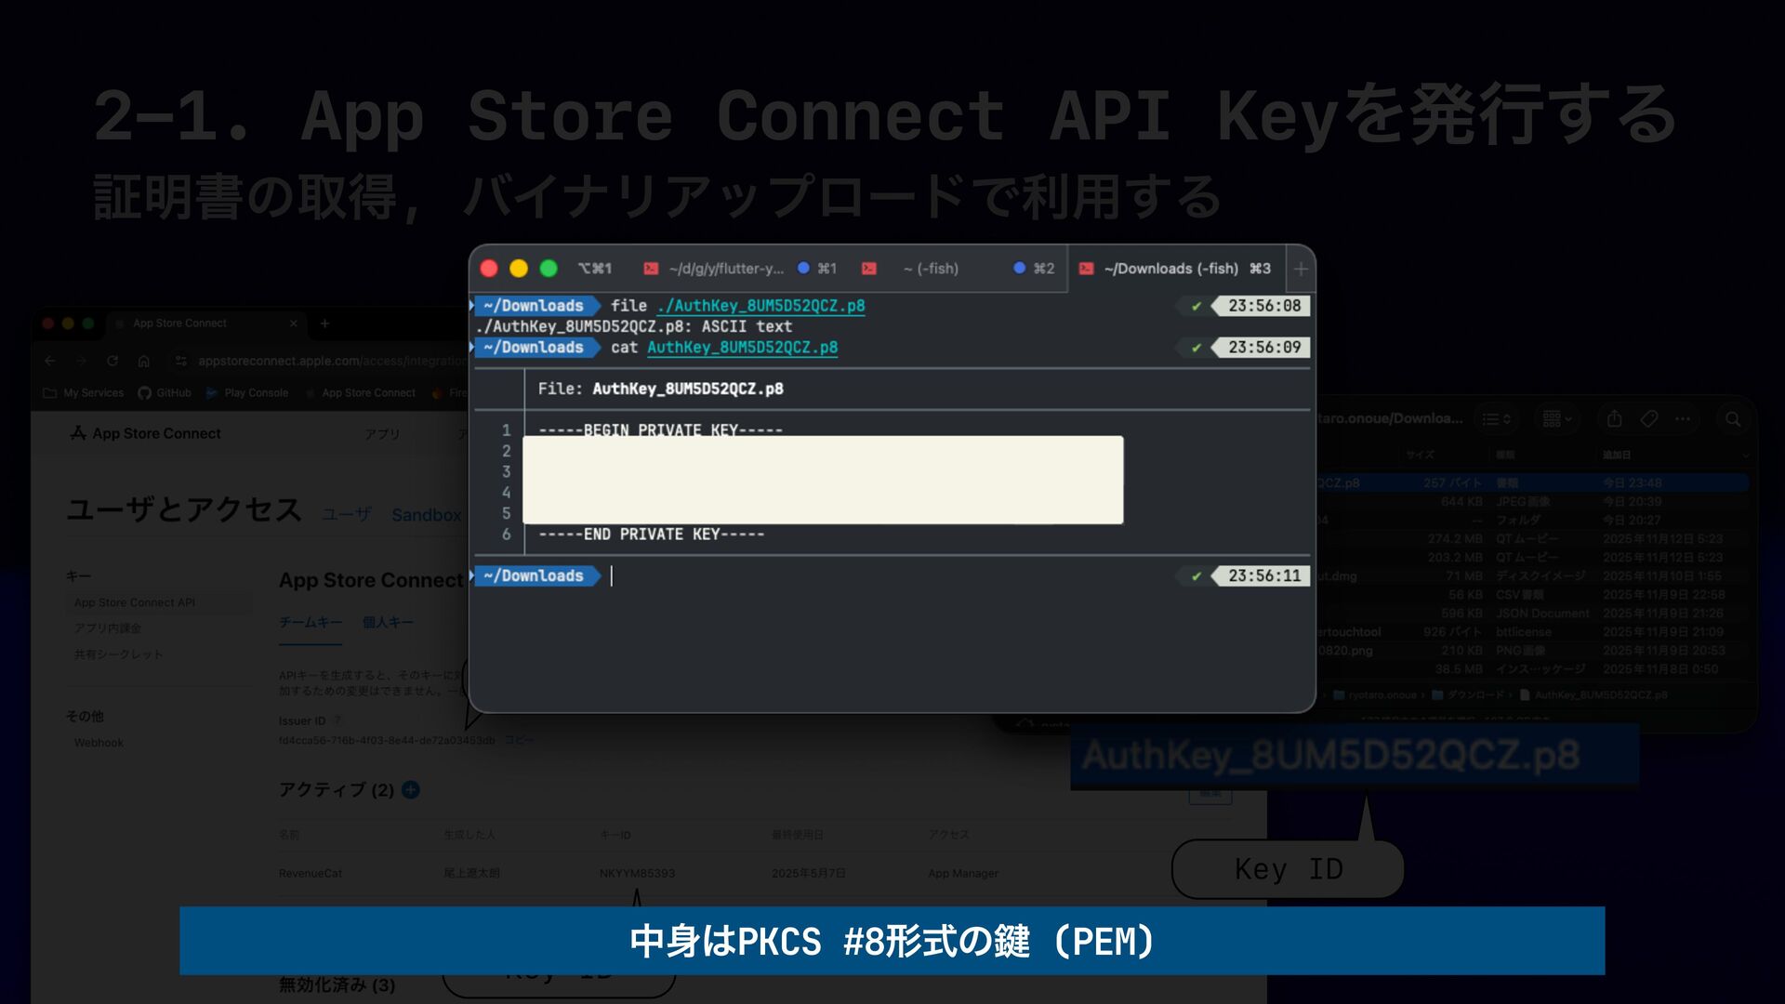Screen dimensions: 1785x1004
Task: Open the Play Console bookmark
Action: click(x=247, y=393)
